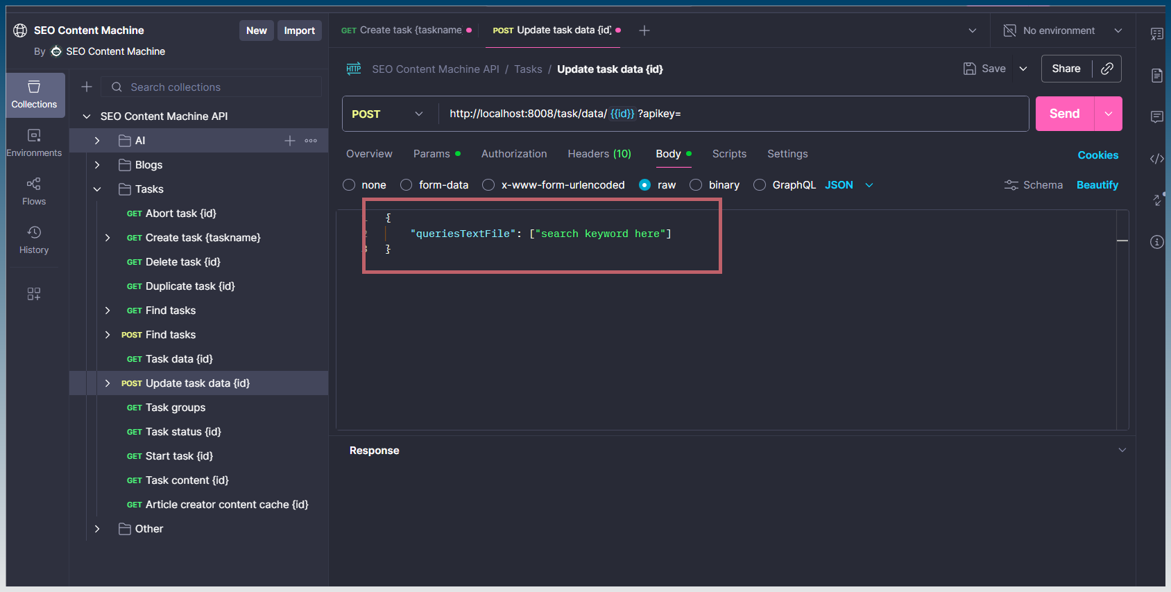Viewport: 1171px width, 592px height.
Task: Open the code snippet panel icon
Action: [1156, 159]
